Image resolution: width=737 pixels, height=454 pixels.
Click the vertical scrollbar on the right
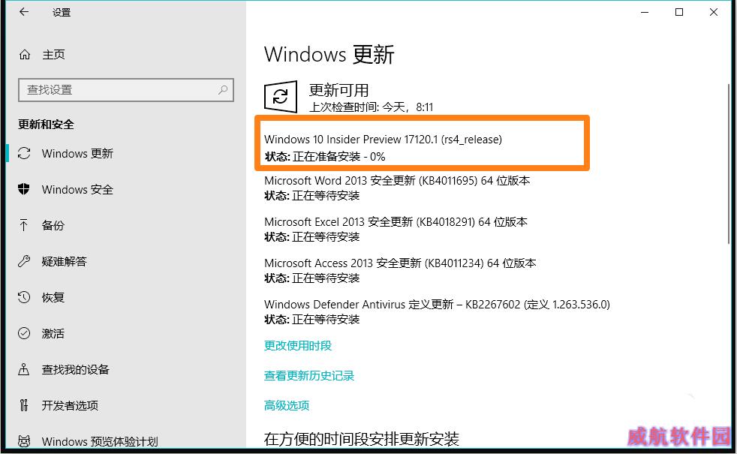pyautogui.click(x=729, y=164)
